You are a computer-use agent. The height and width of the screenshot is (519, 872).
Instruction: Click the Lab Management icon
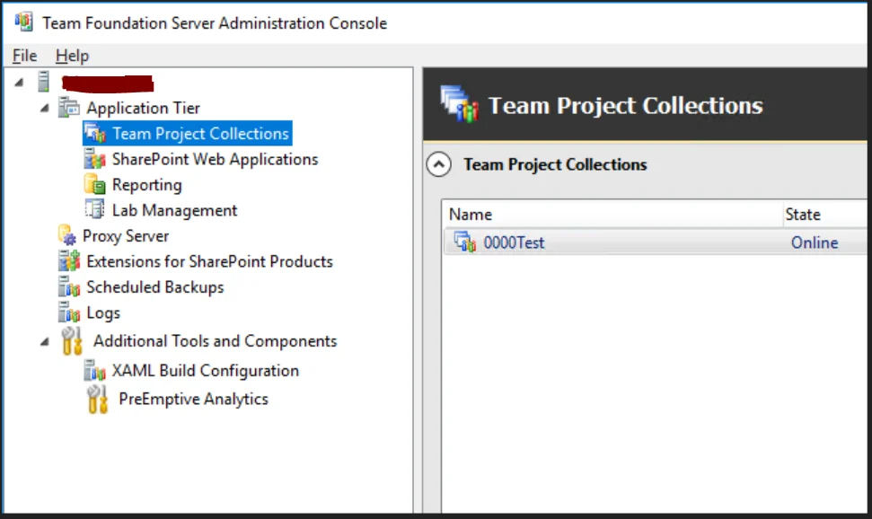[95, 210]
